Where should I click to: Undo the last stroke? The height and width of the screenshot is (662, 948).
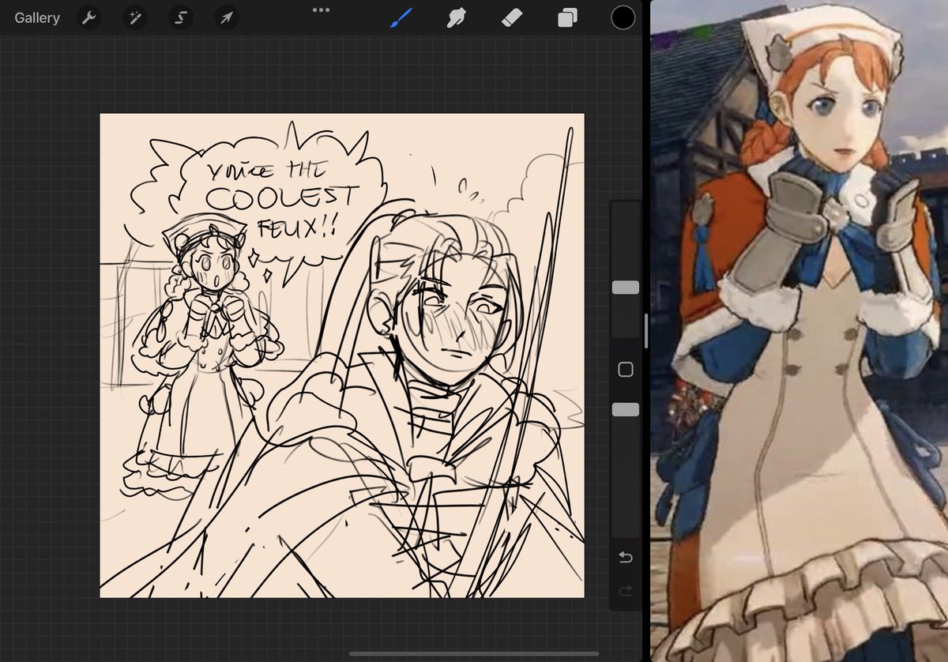626,558
